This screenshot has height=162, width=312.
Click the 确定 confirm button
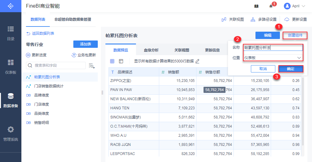point(291,69)
